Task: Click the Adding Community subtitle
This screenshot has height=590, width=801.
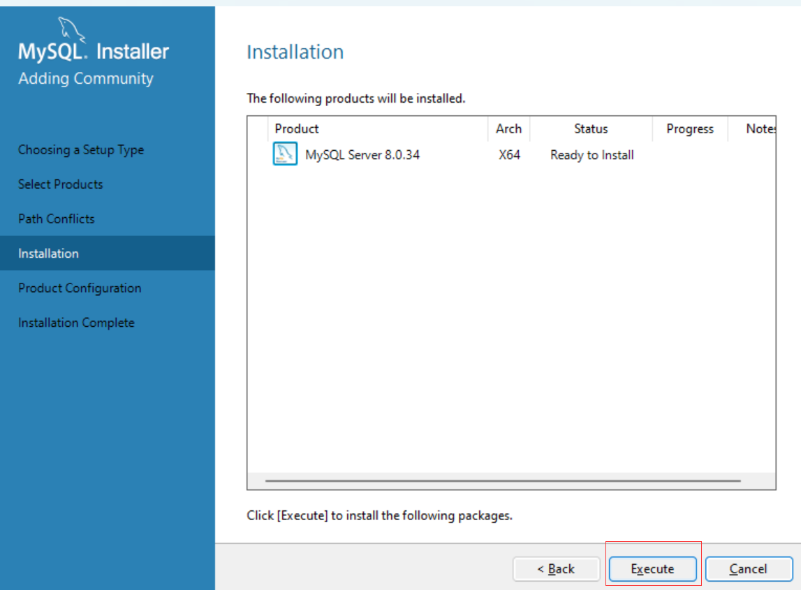Action: [x=86, y=79]
